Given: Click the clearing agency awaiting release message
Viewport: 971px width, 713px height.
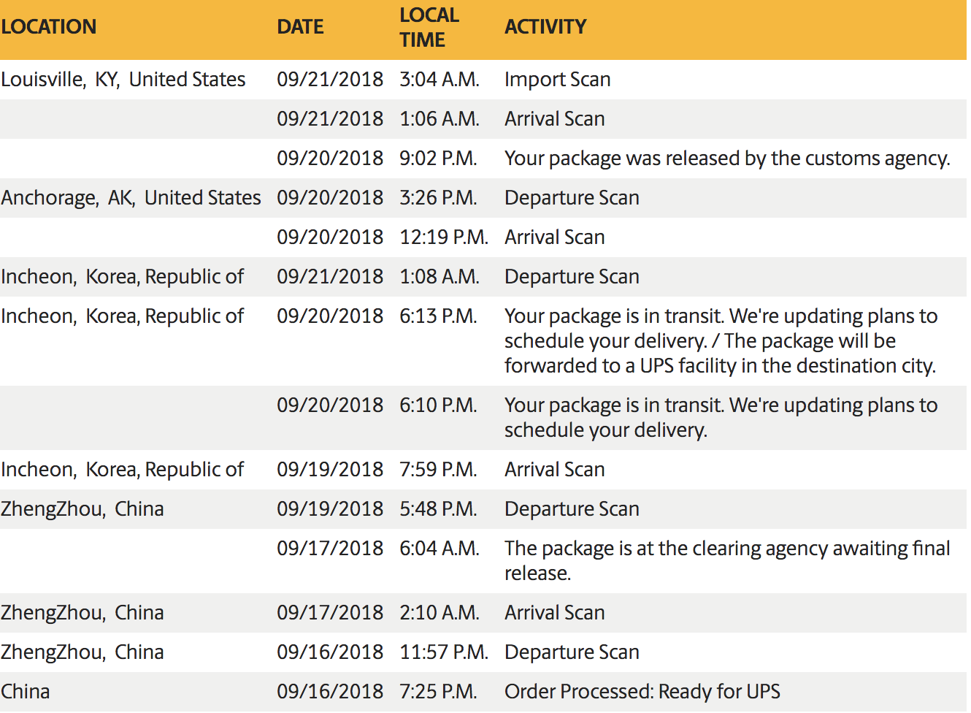Looking at the screenshot, I should pos(727,561).
